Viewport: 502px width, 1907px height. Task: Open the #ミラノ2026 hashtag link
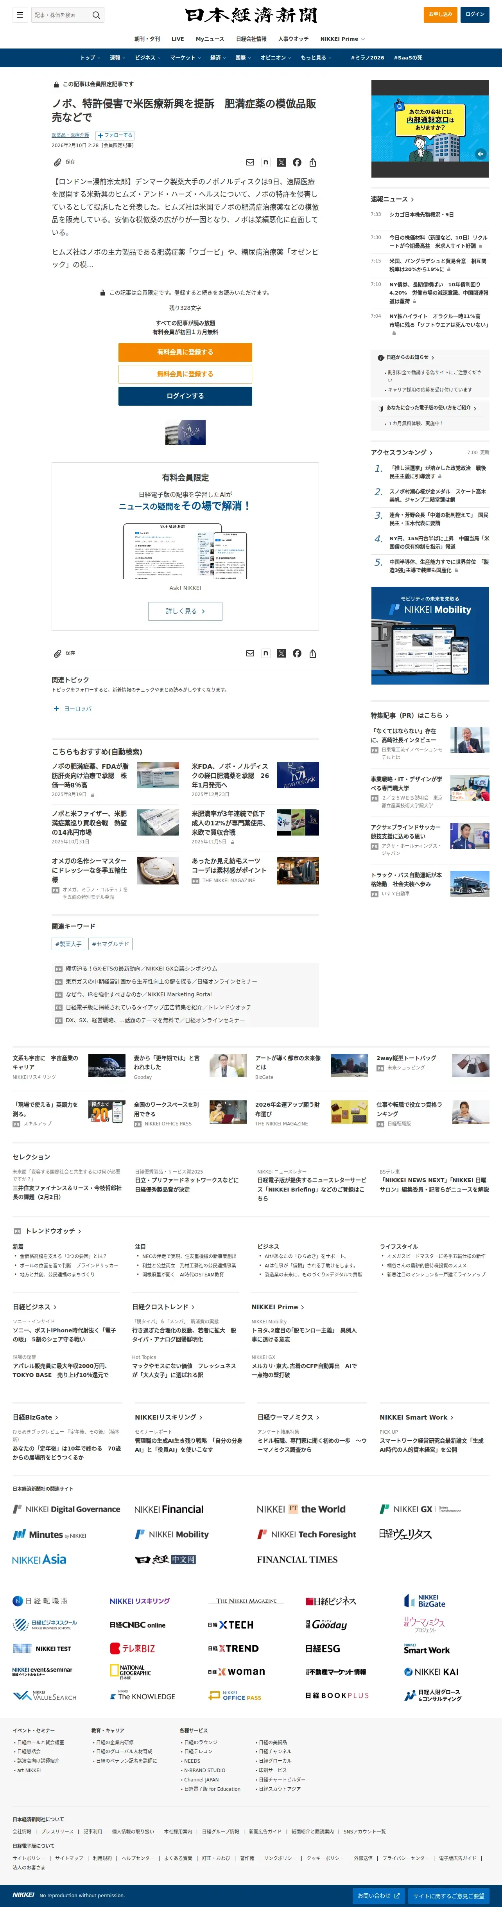[x=367, y=58]
